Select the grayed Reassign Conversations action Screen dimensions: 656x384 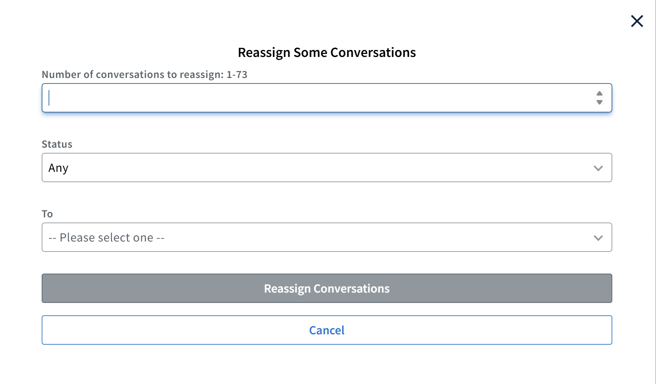(x=327, y=288)
